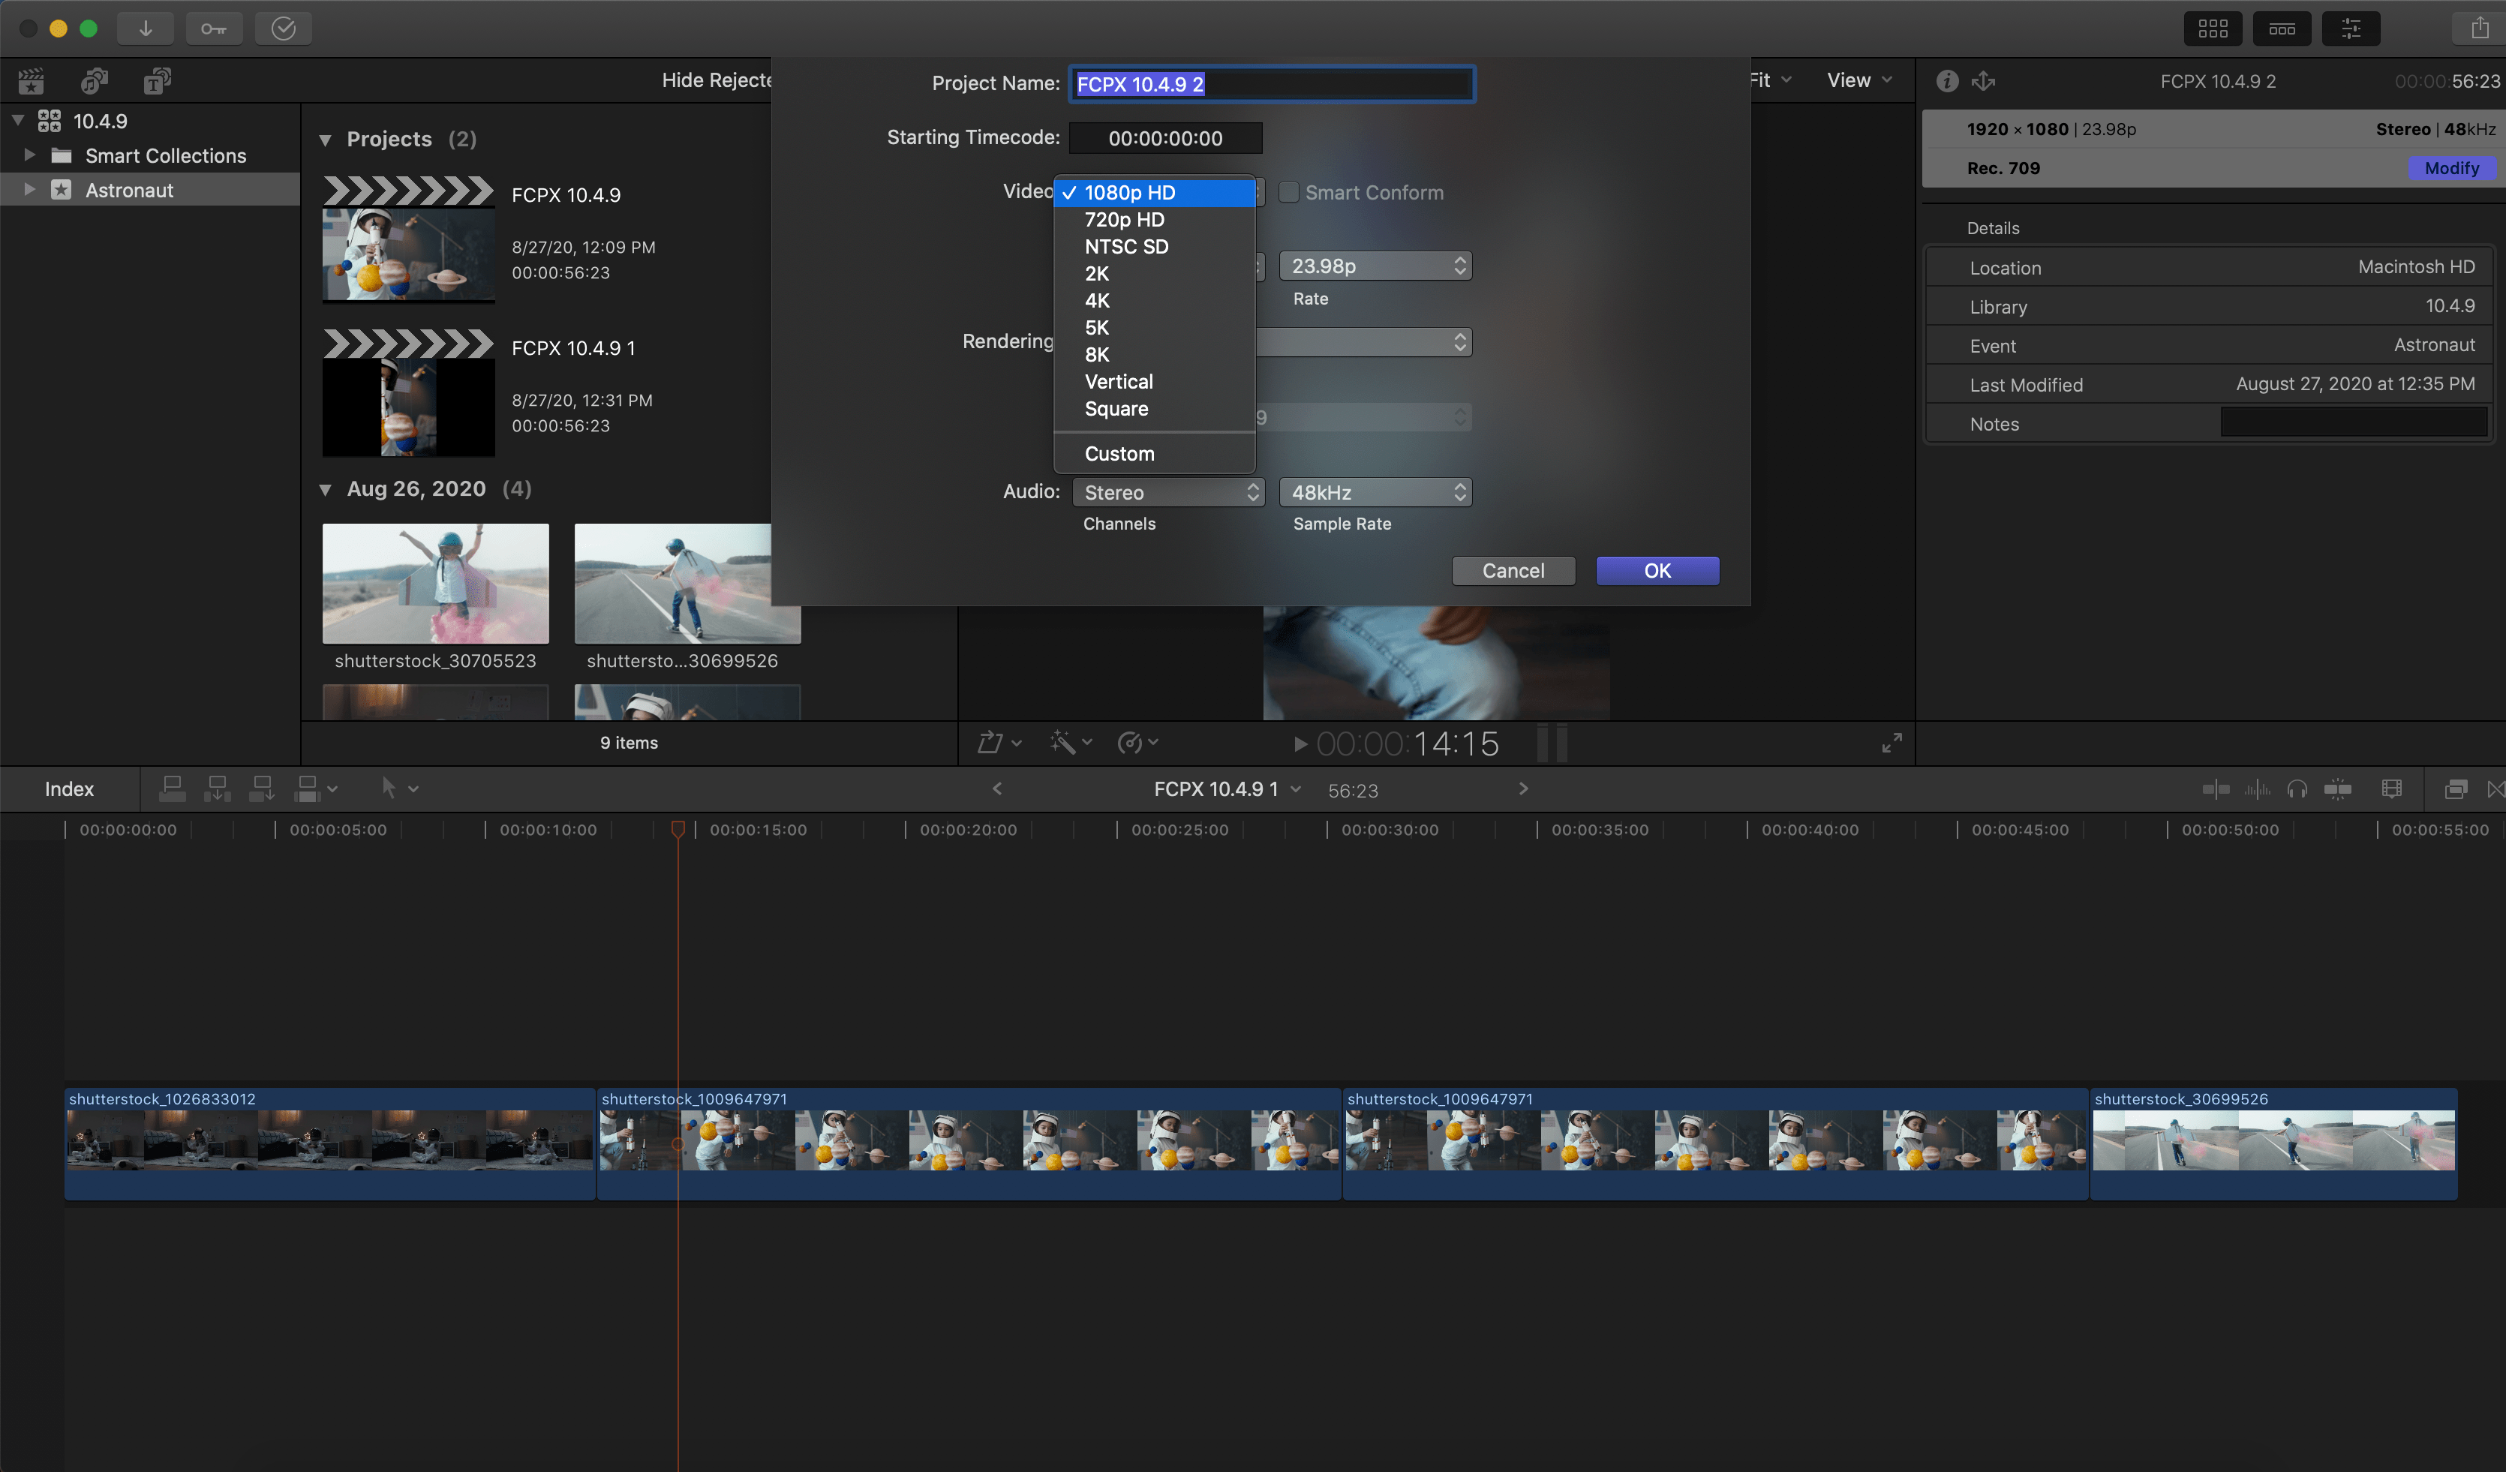Open Background Tasks checkmark icon

(x=284, y=28)
